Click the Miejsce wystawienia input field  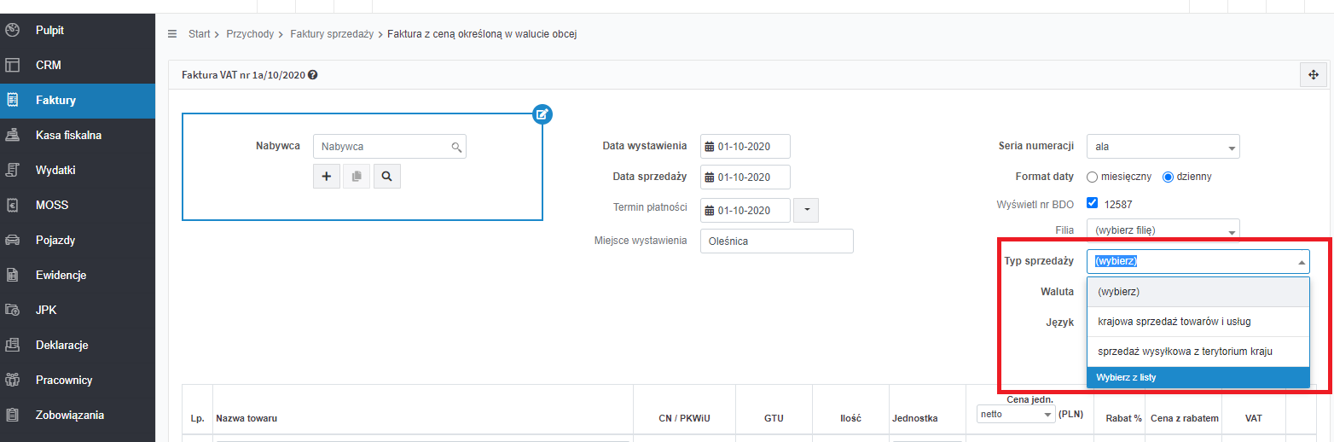(x=777, y=241)
